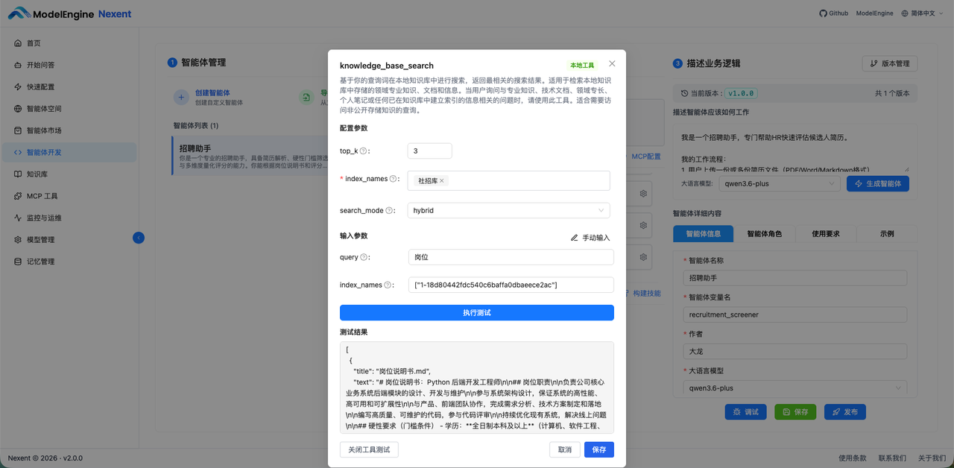
Task: Click the 发布 publish button
Action: point(844,411)
